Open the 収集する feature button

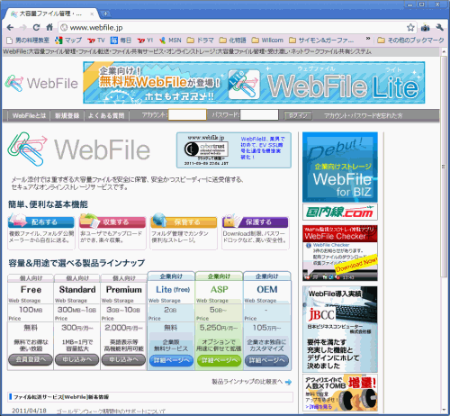[112, 222]
